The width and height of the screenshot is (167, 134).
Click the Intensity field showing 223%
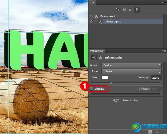tap(156, 78)
